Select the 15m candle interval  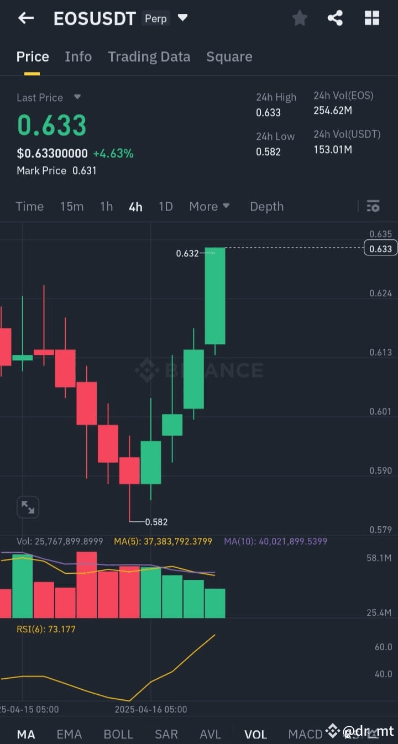pyautogui.click(x=72, y=206)
